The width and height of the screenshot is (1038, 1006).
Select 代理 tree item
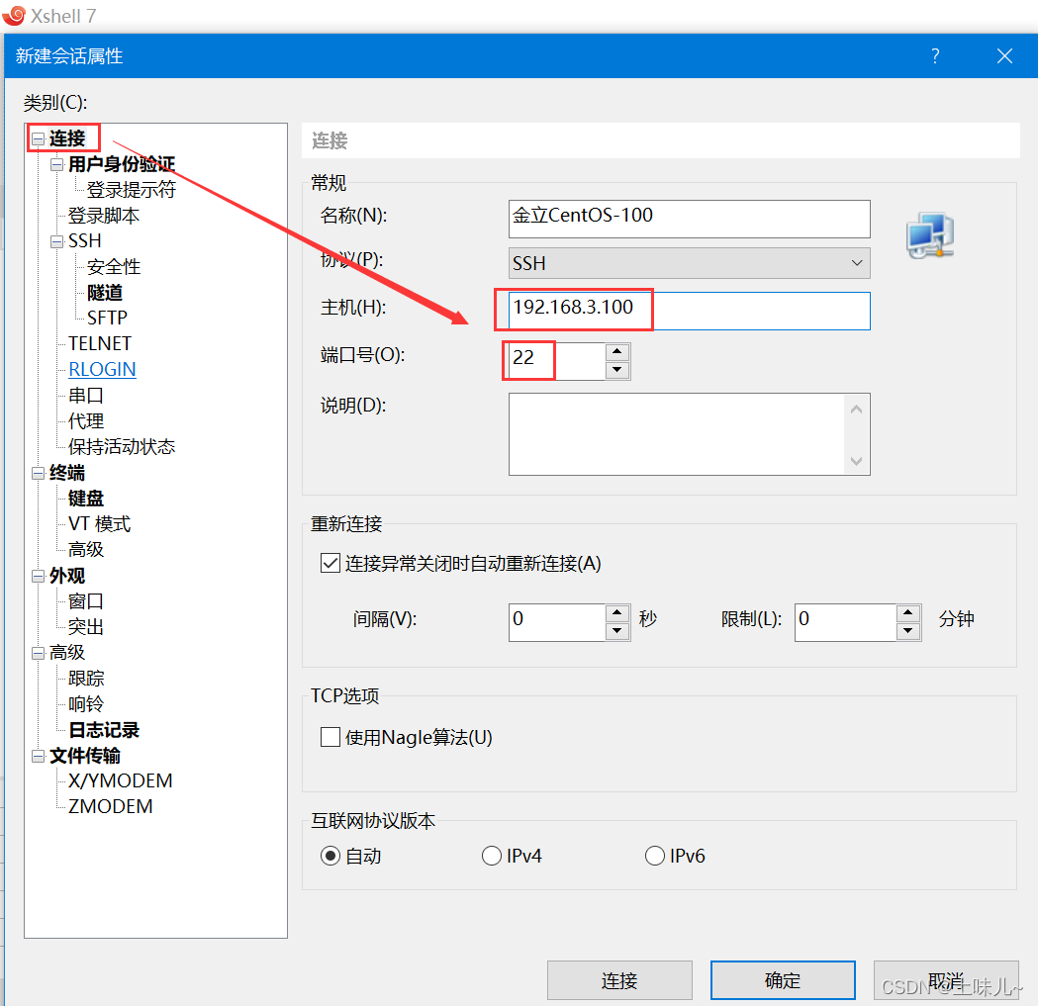(x=86, y=421)
